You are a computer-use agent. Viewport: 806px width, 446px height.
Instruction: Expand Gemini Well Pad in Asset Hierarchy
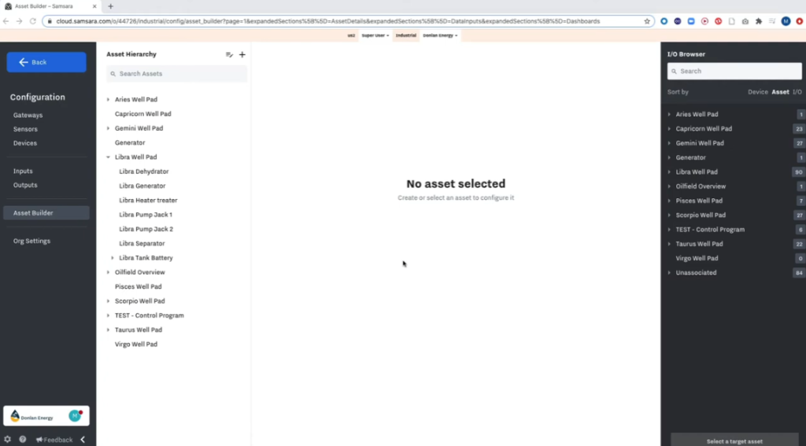108,128
